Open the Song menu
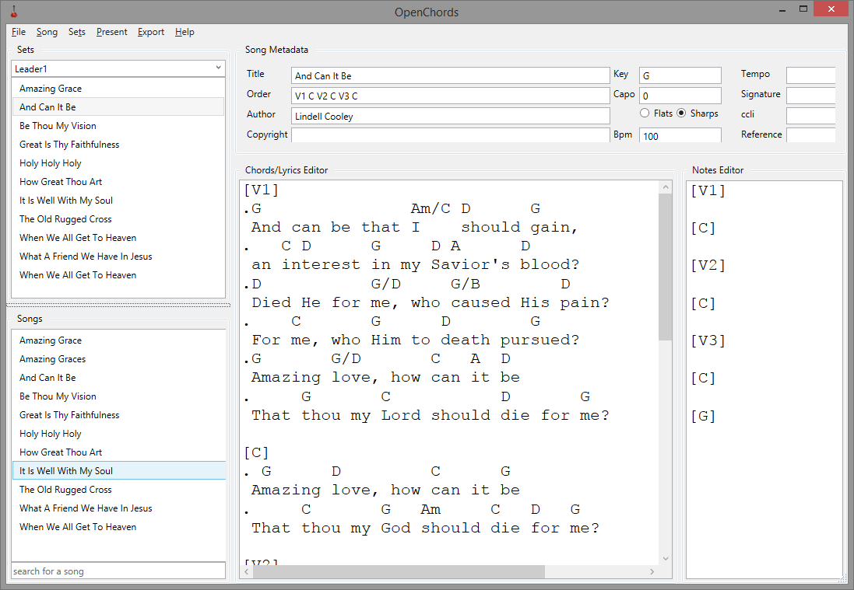This screenshot has width=854, height=590. [47, 32]
